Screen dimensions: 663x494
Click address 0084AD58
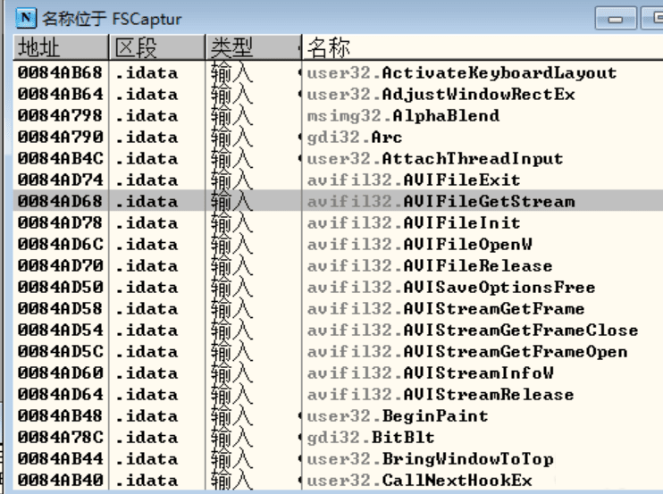click(60, 309)
